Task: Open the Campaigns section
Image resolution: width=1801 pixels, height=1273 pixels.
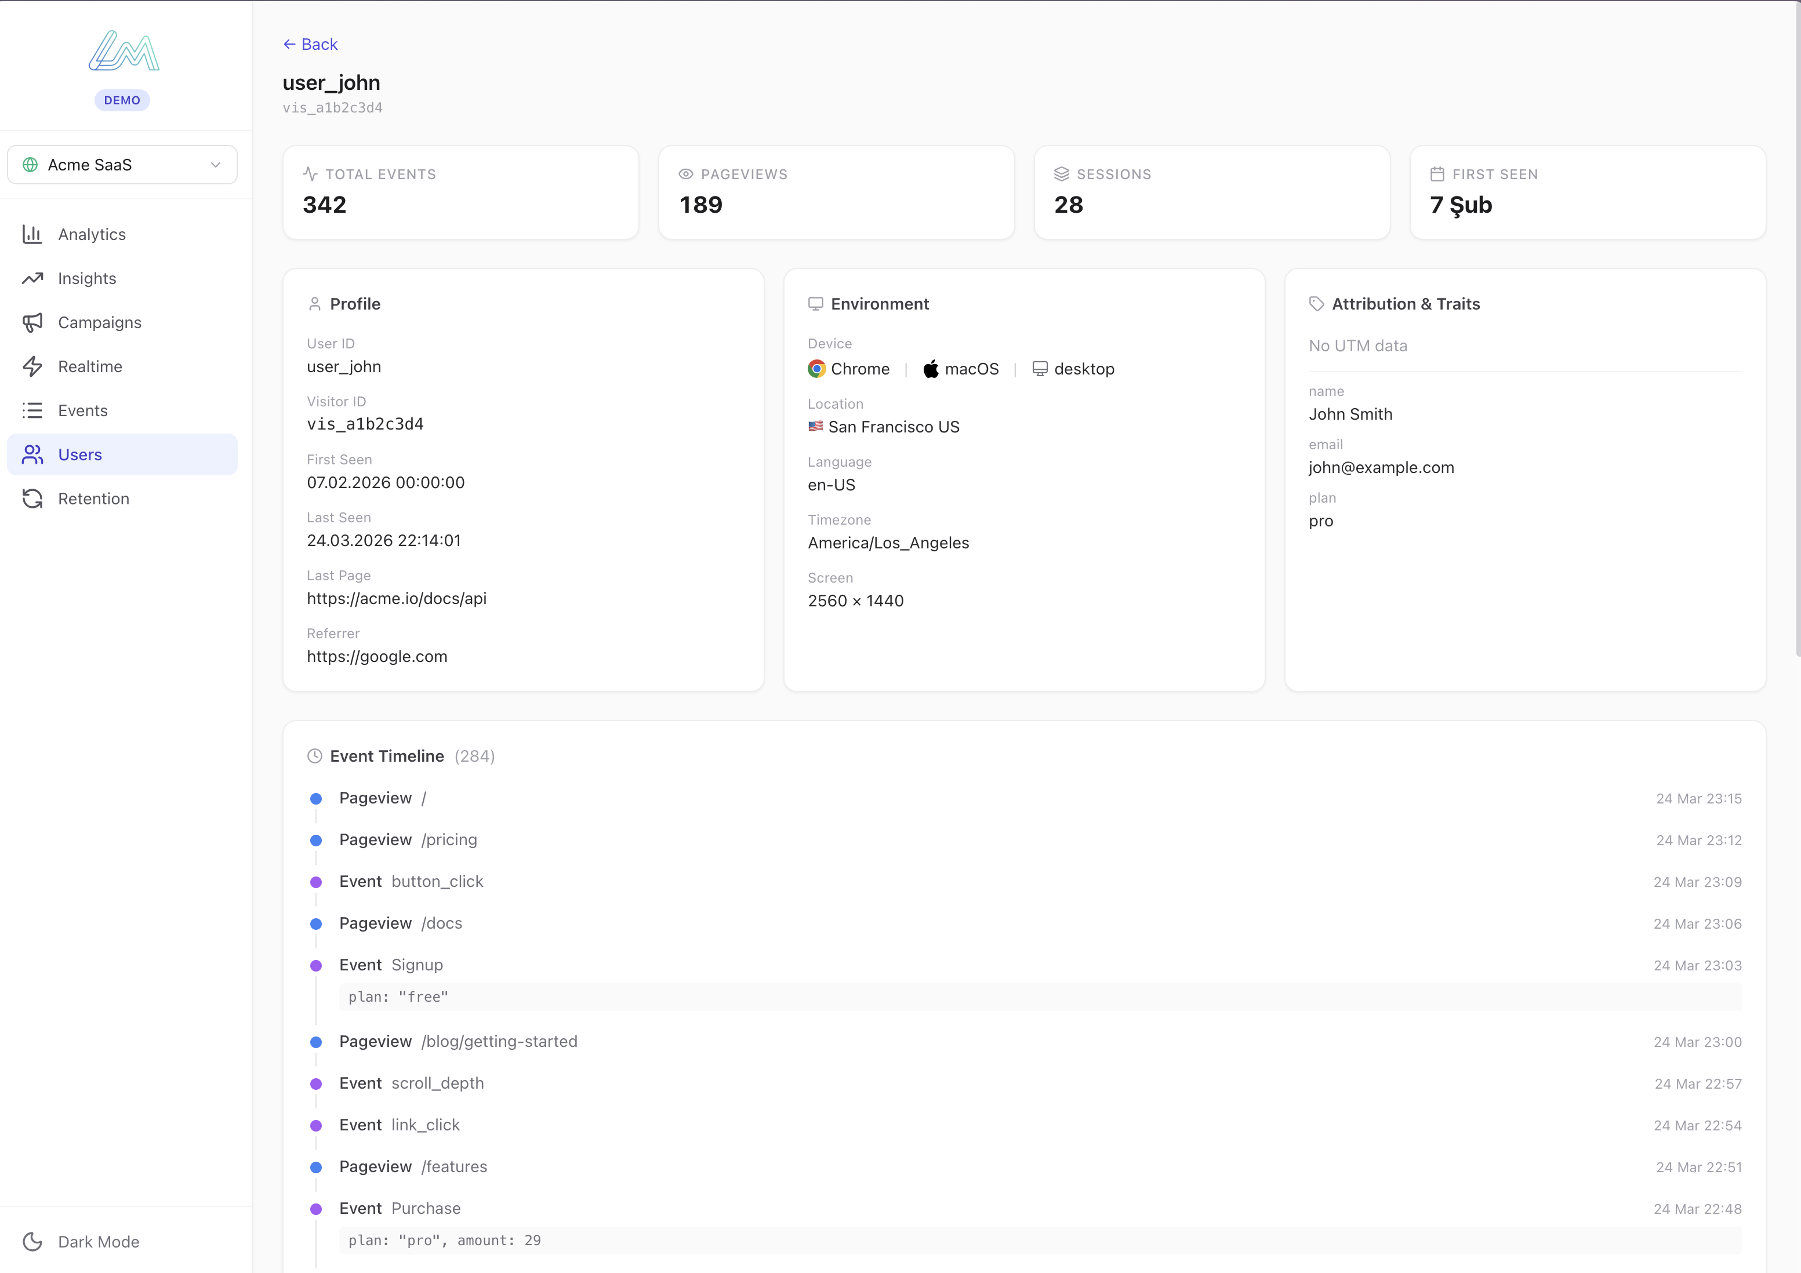Action: point(122,322)
